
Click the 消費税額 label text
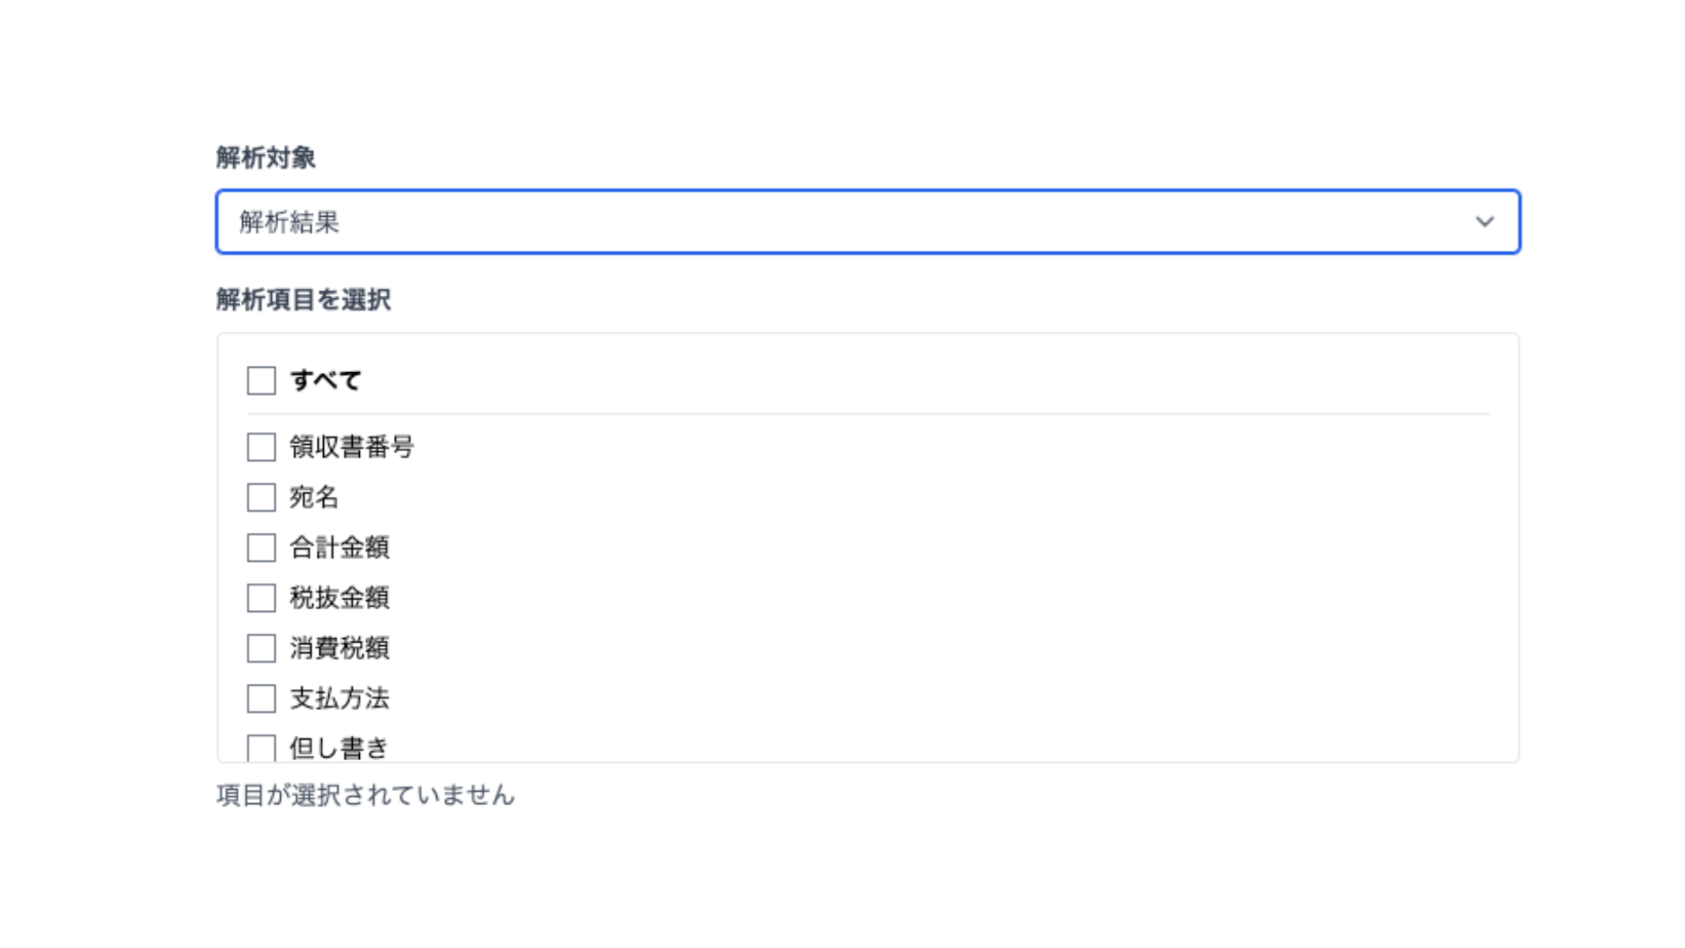tap(339, 649)
